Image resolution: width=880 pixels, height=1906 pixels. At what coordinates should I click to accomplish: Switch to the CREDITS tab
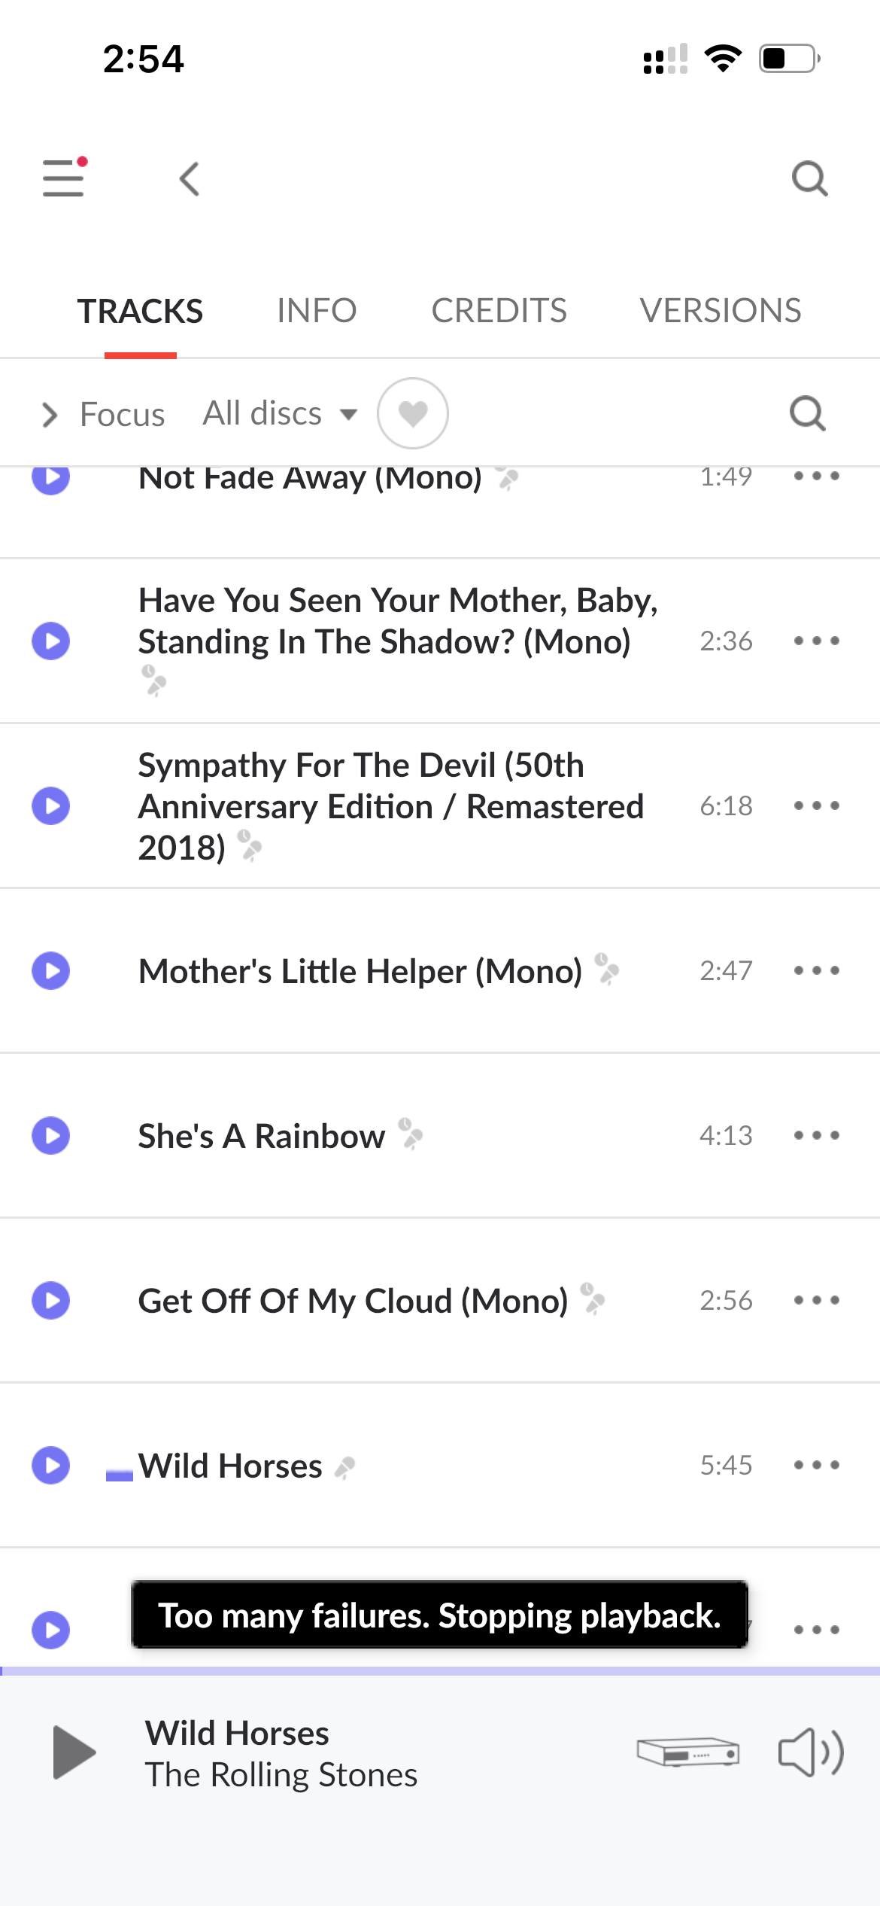tap(499, 311)
